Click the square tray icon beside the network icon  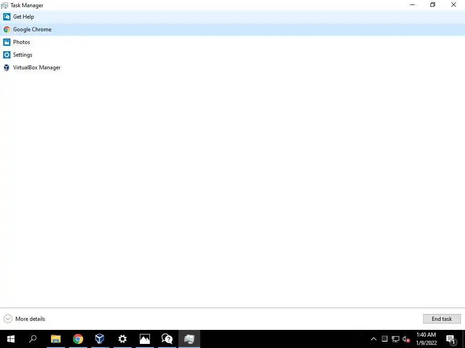coord(385,338)
